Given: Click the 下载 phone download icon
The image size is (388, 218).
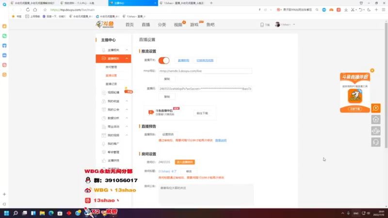Looking at the screenshot, I should pyautogui.click(x=262, y=25).
